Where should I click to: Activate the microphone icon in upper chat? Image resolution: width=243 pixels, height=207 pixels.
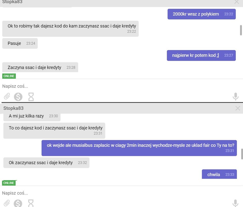[235, 97]
